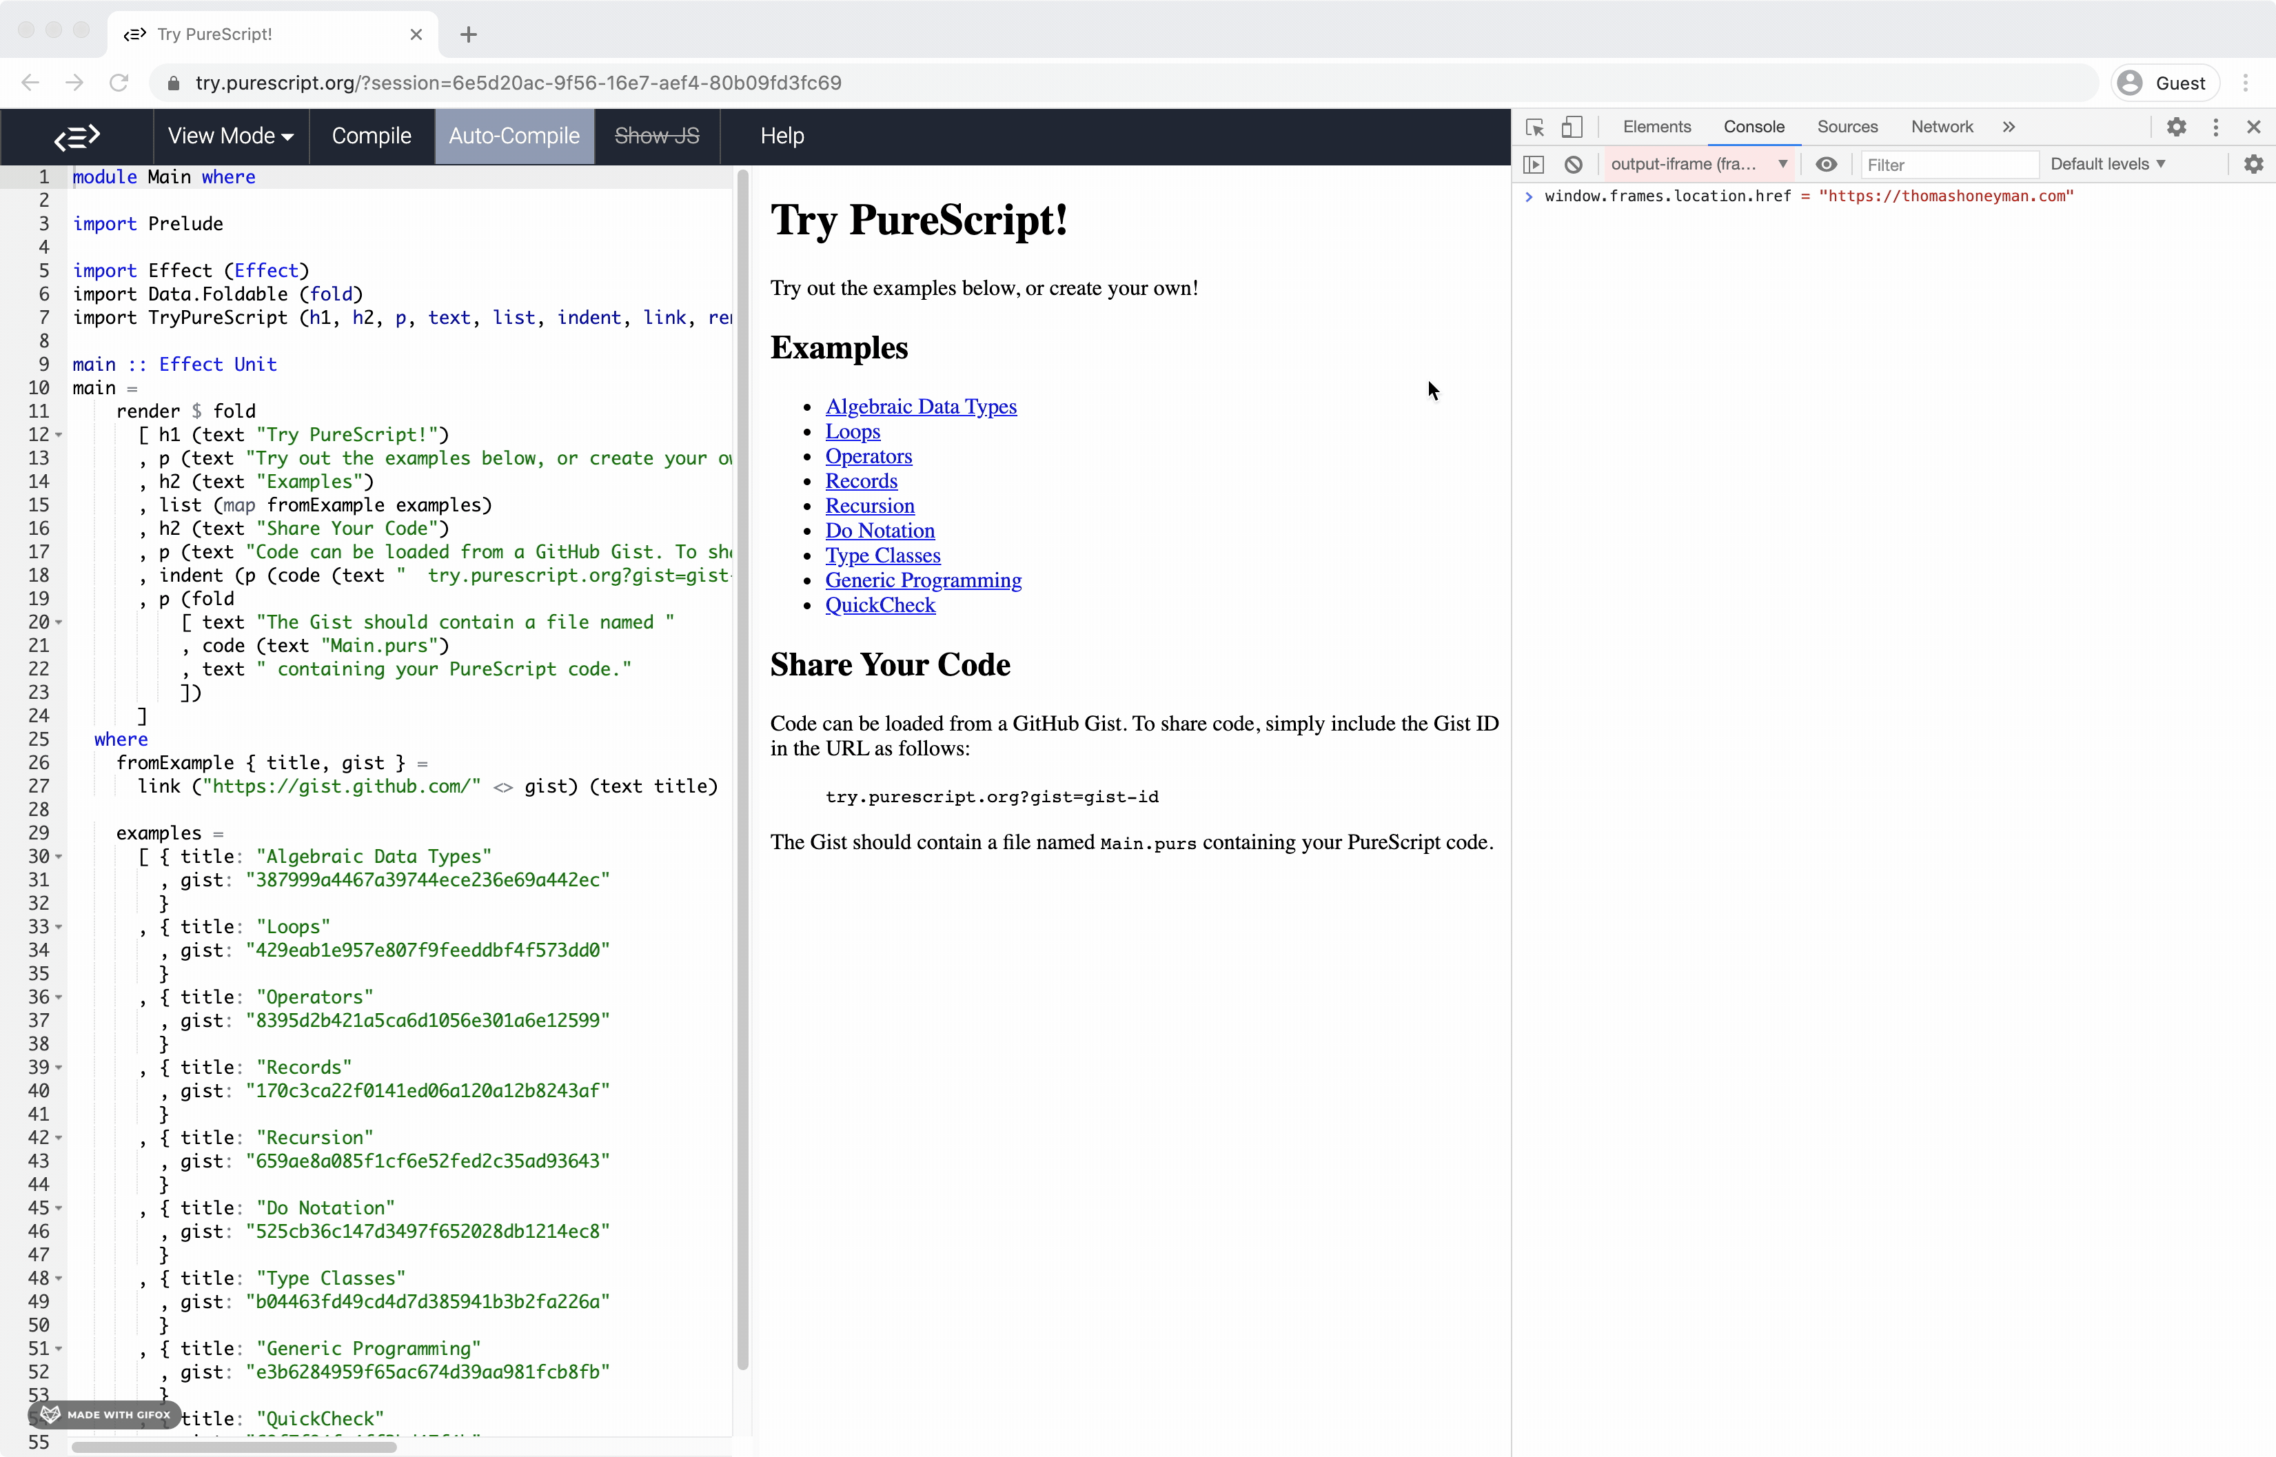Open DevTools settings gear icon
The height and width of the screenshot is (1457, 2276).
pyautogui.click(x=2176, y=127)
